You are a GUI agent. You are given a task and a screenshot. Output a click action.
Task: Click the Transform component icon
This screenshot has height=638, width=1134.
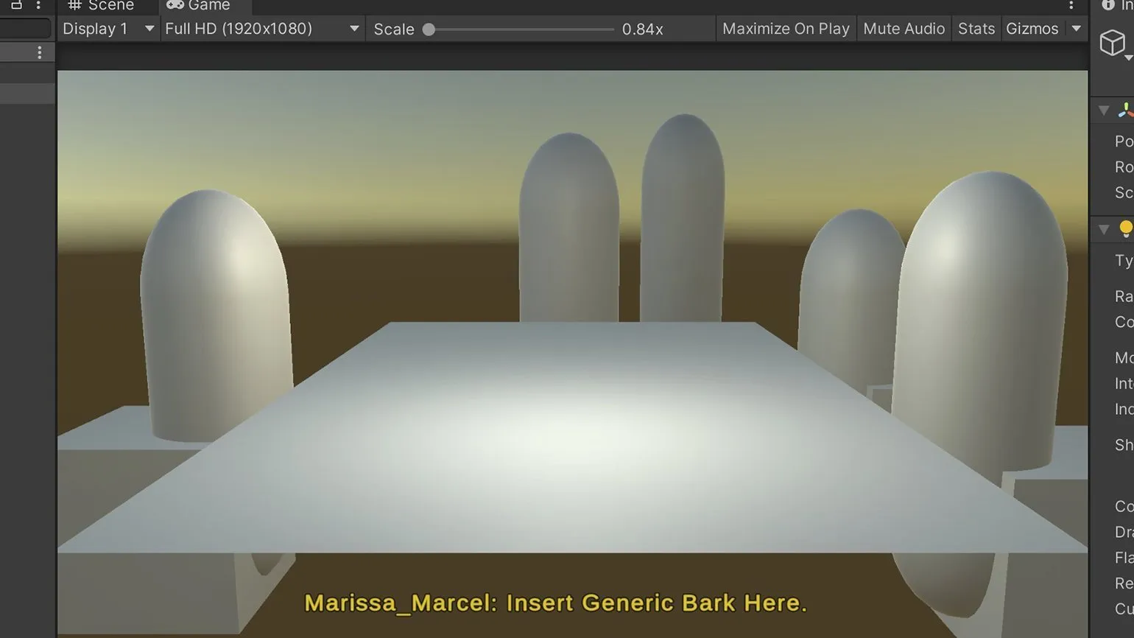point(1125,111)
